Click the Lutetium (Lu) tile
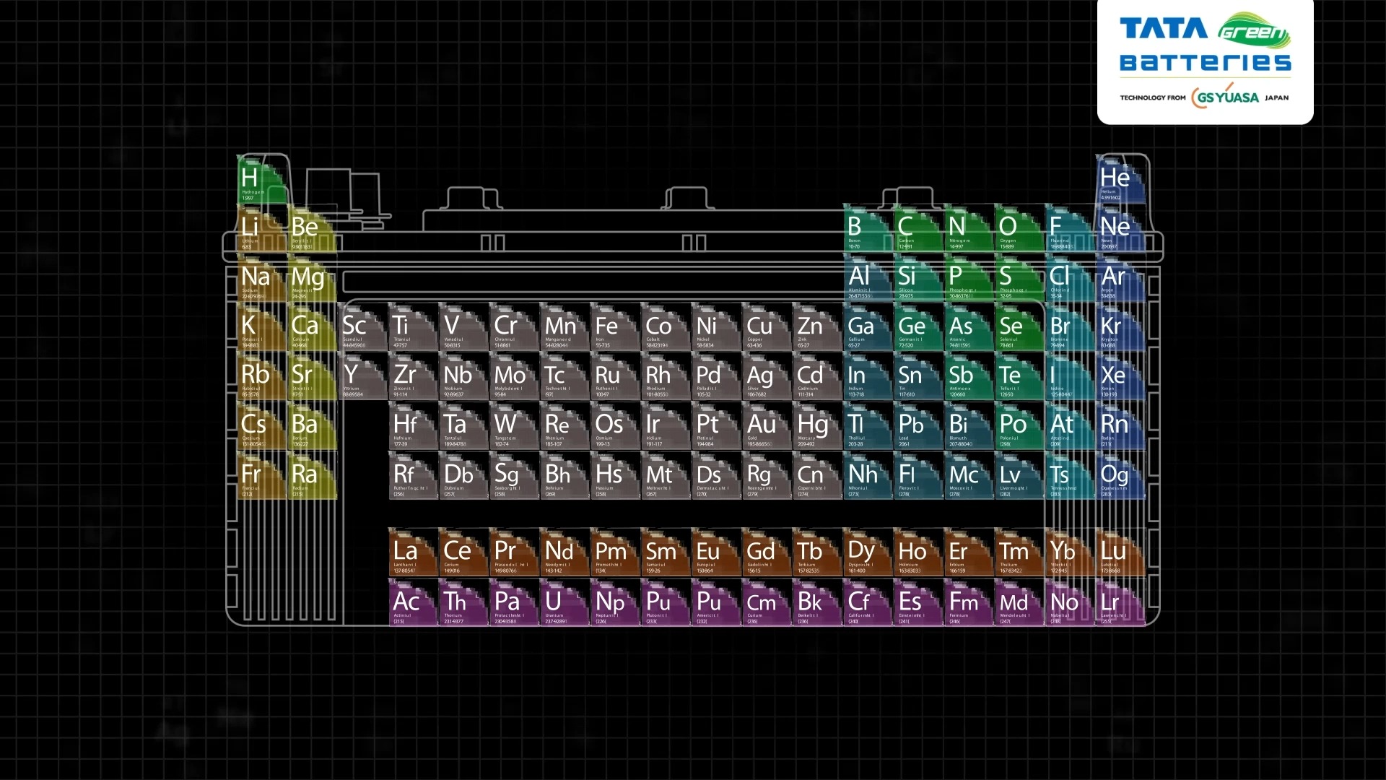This screenshot has width=1386, height=780. [x=1120, y=552]
